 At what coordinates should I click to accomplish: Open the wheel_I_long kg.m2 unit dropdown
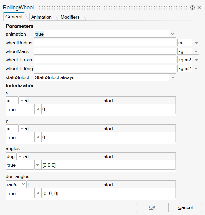point(196,68)
